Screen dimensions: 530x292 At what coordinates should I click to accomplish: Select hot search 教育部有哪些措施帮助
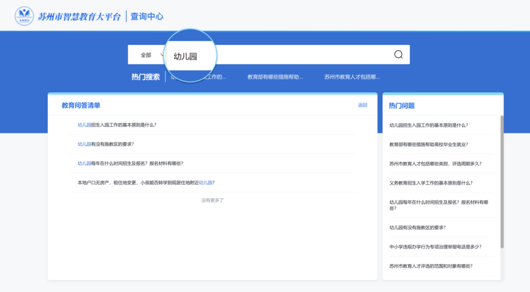[275, 77]
